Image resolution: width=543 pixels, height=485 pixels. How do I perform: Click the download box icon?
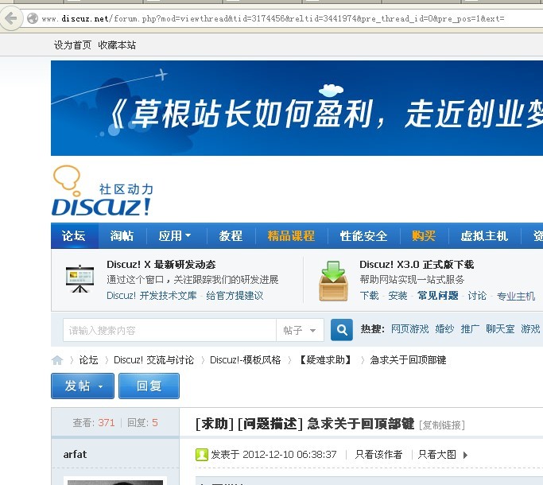click(333, 281)
